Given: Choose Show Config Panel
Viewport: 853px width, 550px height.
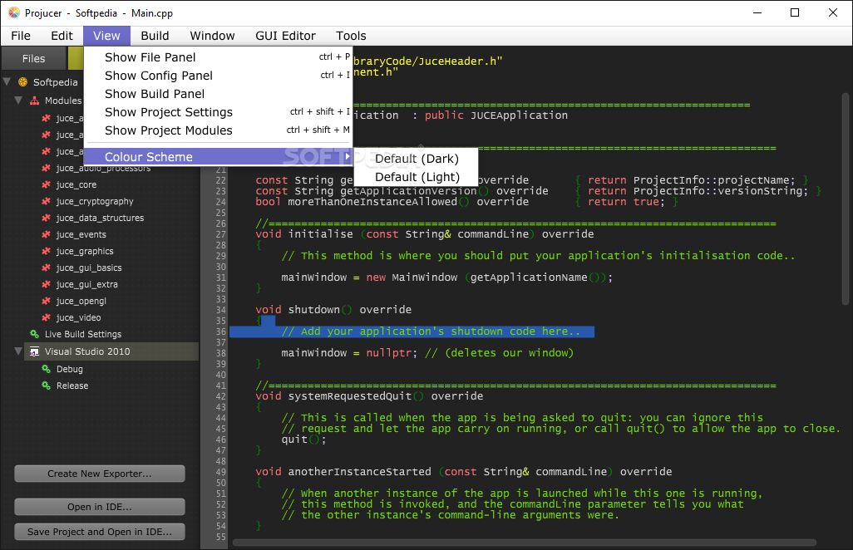Looking at the screenshot, I should pos(219,76).
